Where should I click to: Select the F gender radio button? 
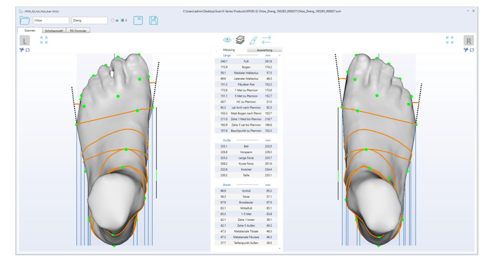122,21
